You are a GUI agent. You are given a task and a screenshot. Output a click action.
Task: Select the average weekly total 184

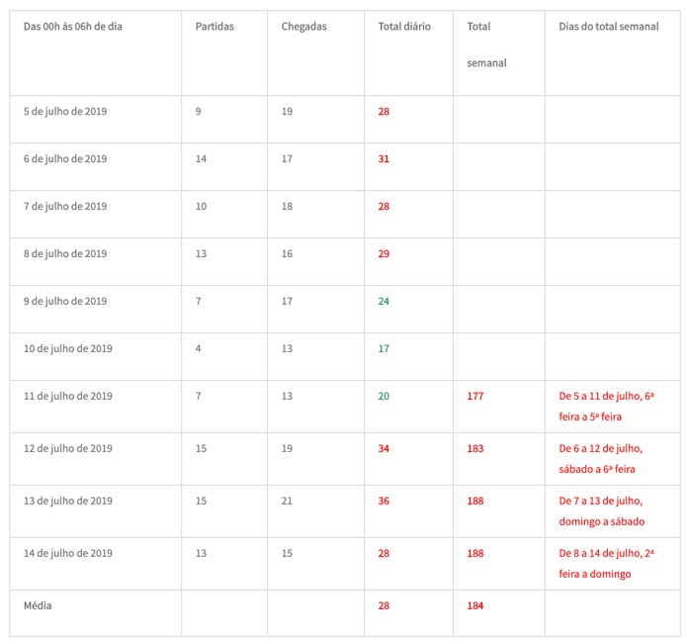pyautogui.click(x=475, y=605)
